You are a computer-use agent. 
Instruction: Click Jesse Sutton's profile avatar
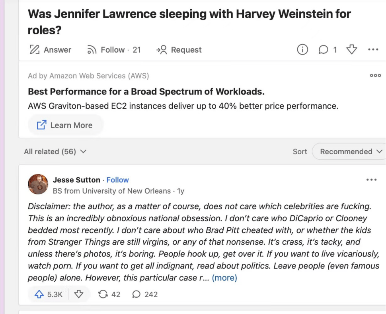pos(38,184)
